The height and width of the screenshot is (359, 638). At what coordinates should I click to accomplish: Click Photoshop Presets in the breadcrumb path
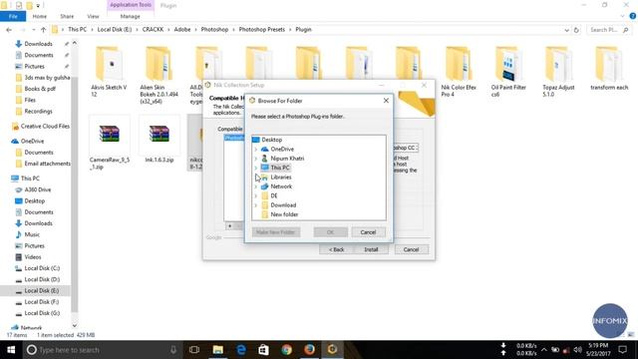[261, 30]
